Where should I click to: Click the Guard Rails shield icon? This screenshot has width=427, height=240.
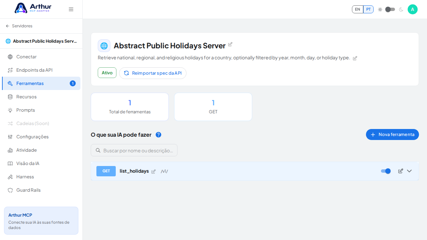pos(10,190)
